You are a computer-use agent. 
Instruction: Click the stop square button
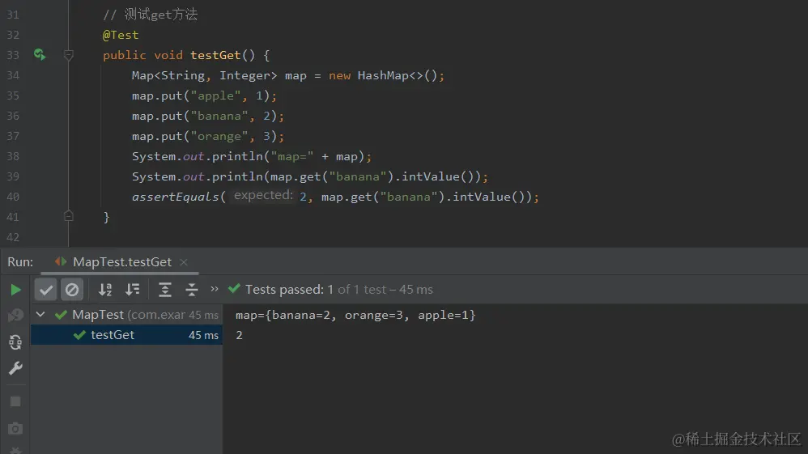click(15, 401)
